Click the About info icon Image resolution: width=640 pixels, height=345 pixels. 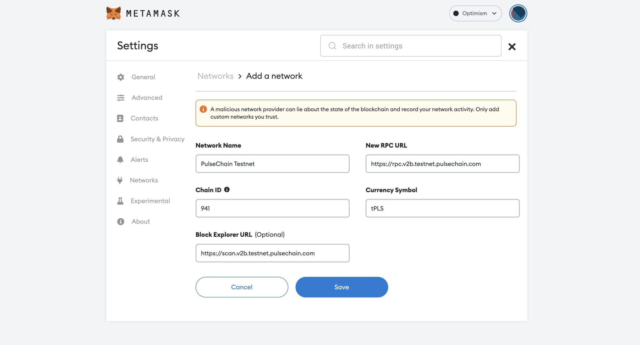pos(120,221)
